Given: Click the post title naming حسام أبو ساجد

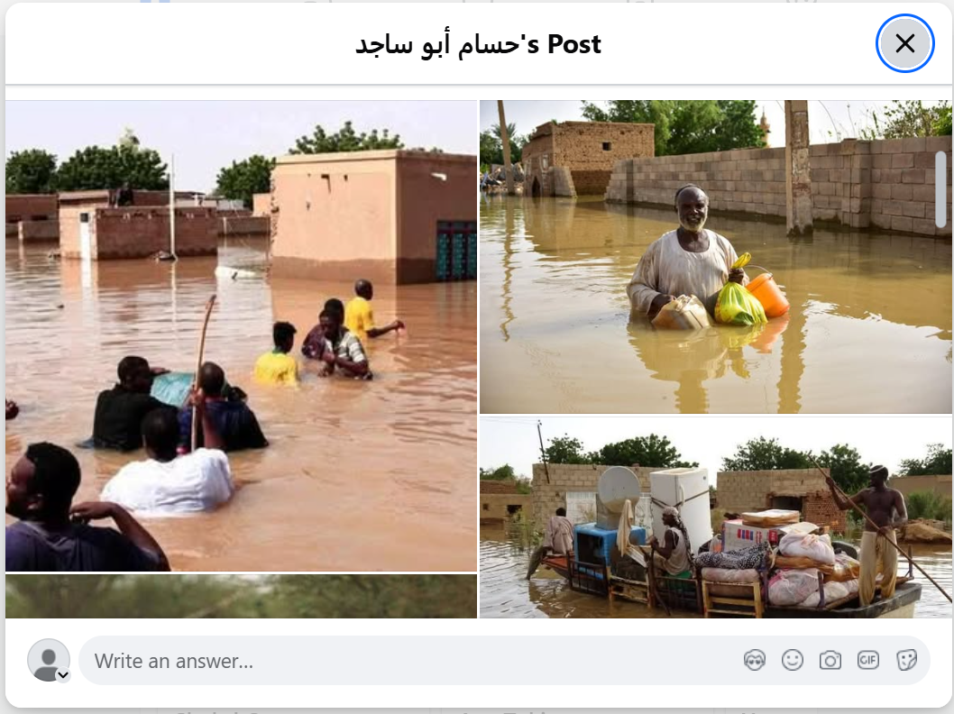Looking at the screenshot, I should 478,44.
